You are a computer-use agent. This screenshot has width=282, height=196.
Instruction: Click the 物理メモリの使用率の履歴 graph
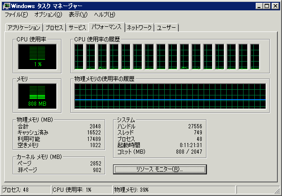click(170, 96)
